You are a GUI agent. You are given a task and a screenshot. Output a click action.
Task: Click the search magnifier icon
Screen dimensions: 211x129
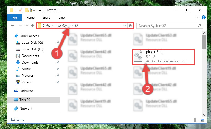[x=199, y=26]
